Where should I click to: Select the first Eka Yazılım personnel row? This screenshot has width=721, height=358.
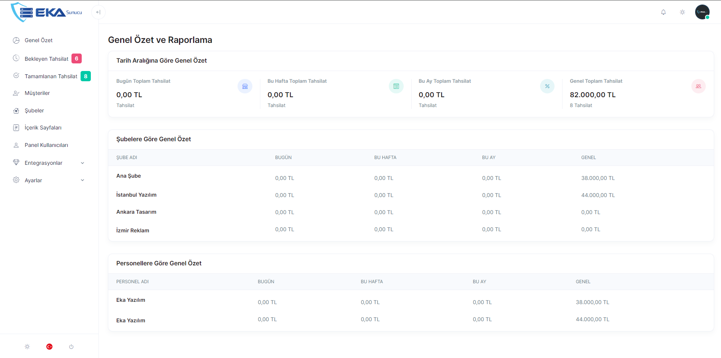(x=131, y=300)
